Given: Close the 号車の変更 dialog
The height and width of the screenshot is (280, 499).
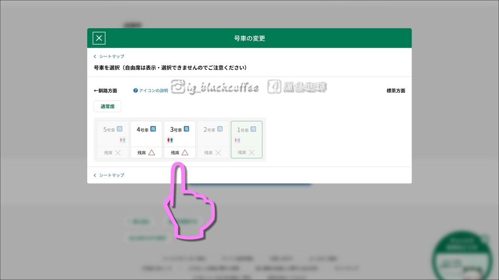Looking at the screenshot, I should coord(98,37).
